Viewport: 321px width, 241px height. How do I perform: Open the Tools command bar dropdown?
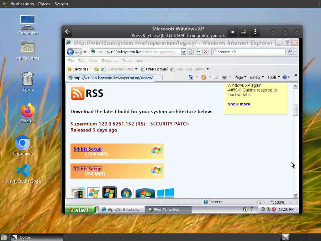(273, 77)
